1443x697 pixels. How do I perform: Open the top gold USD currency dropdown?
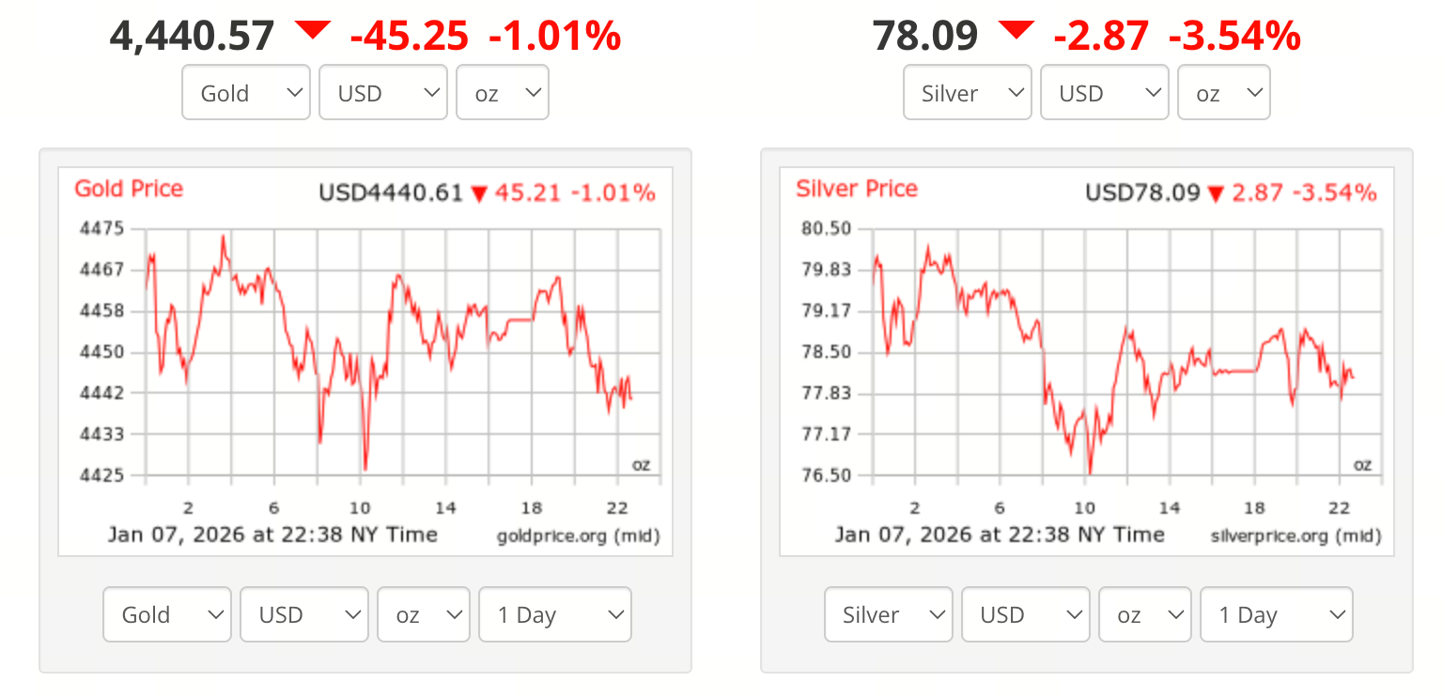click(x=382, y=92)
